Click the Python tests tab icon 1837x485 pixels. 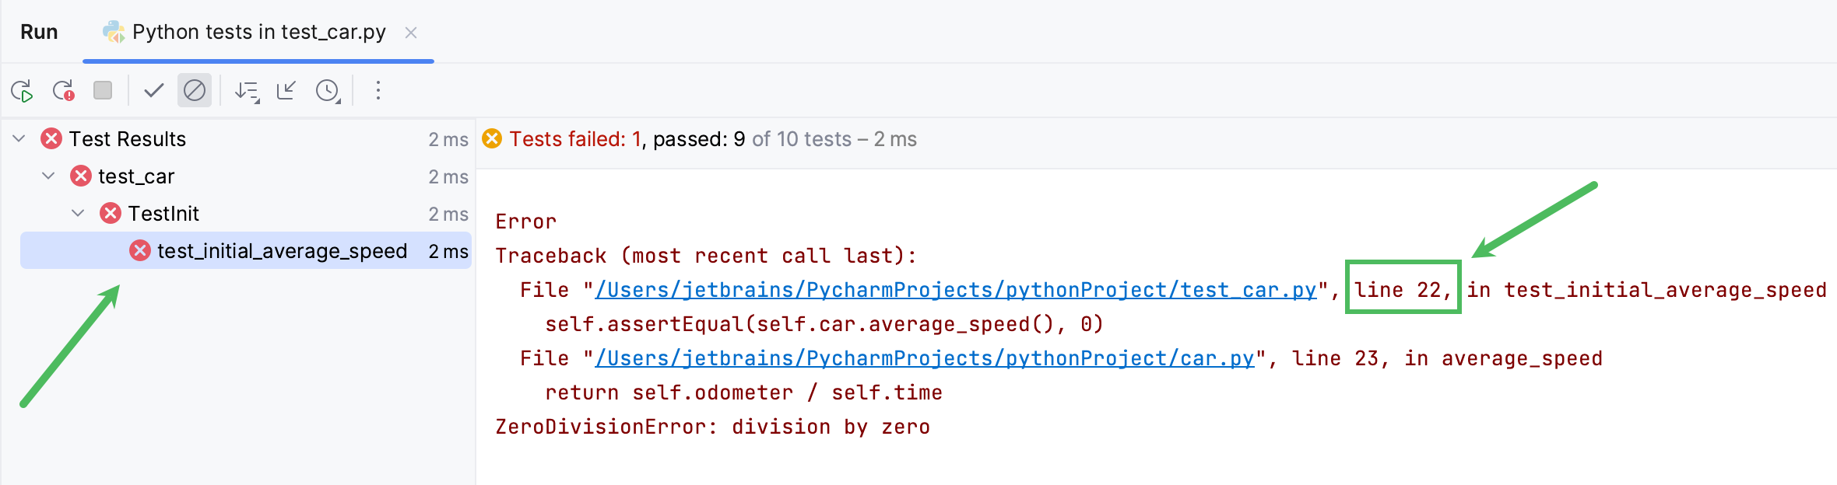pyautogui.click(x=114, y=32)
